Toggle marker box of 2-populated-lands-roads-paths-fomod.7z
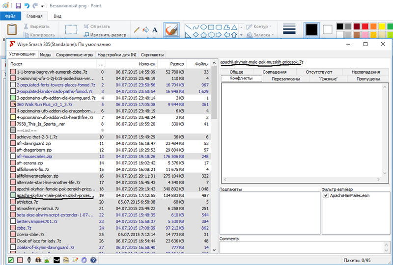 click(x=13, y=91)
